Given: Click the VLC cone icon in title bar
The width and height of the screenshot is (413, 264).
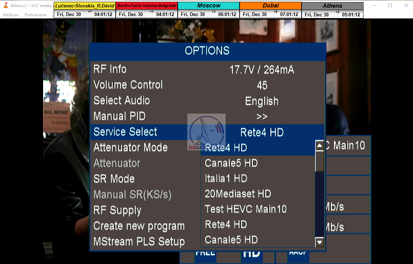Looking at the screenshot, I should (x=5, y=5).
